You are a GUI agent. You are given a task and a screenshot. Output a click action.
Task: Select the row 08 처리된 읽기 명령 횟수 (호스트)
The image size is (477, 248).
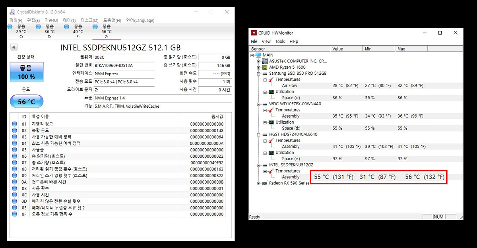coord(118,169)
